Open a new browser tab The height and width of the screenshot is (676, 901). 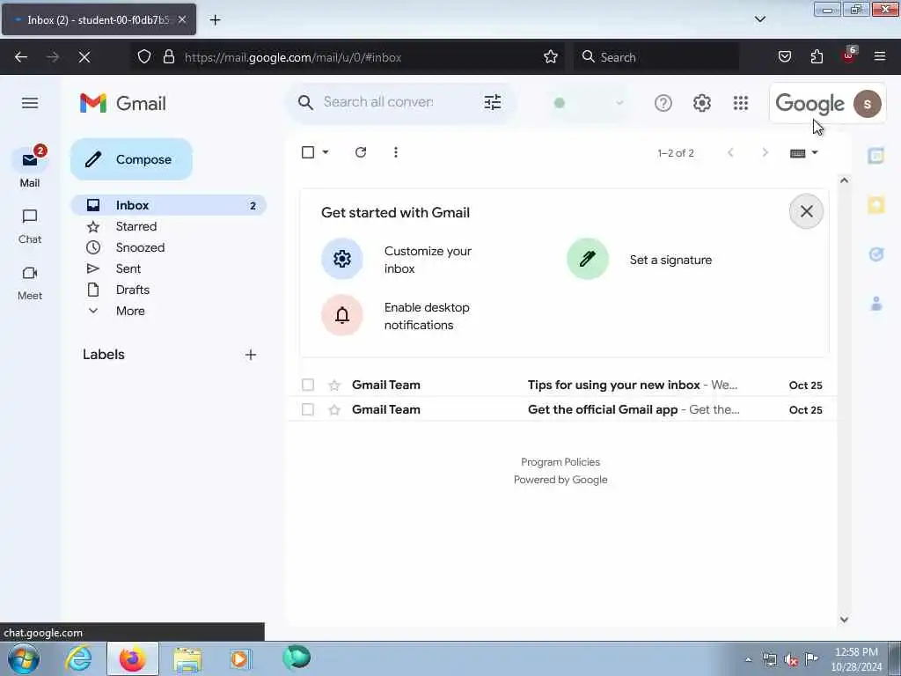coord(215,20)
